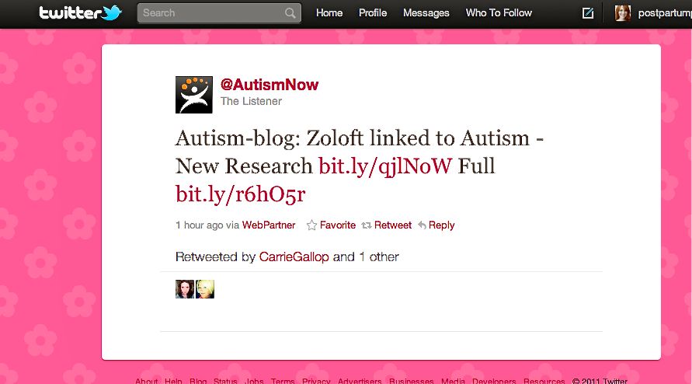Click the Reply arrow icon
The image size is (692, 384).
pos(422,225)
